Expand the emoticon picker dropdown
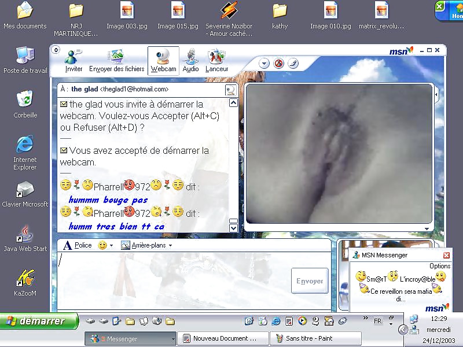Viewport: 463px width, 347px height. click(111, 246)
